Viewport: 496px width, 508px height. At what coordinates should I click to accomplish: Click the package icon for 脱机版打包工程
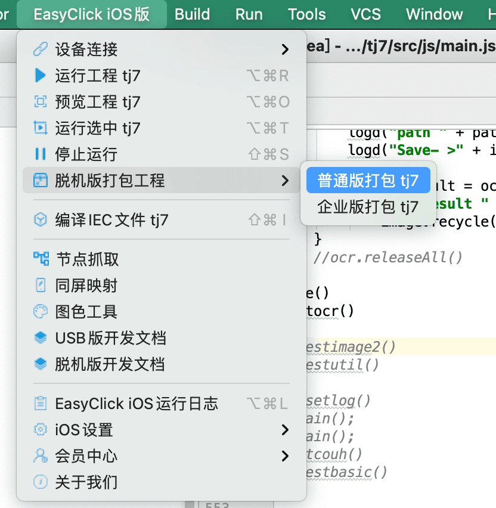coord(41,180)
